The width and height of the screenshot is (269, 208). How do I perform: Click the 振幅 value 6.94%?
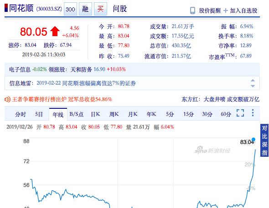click(x=247, y=27)
